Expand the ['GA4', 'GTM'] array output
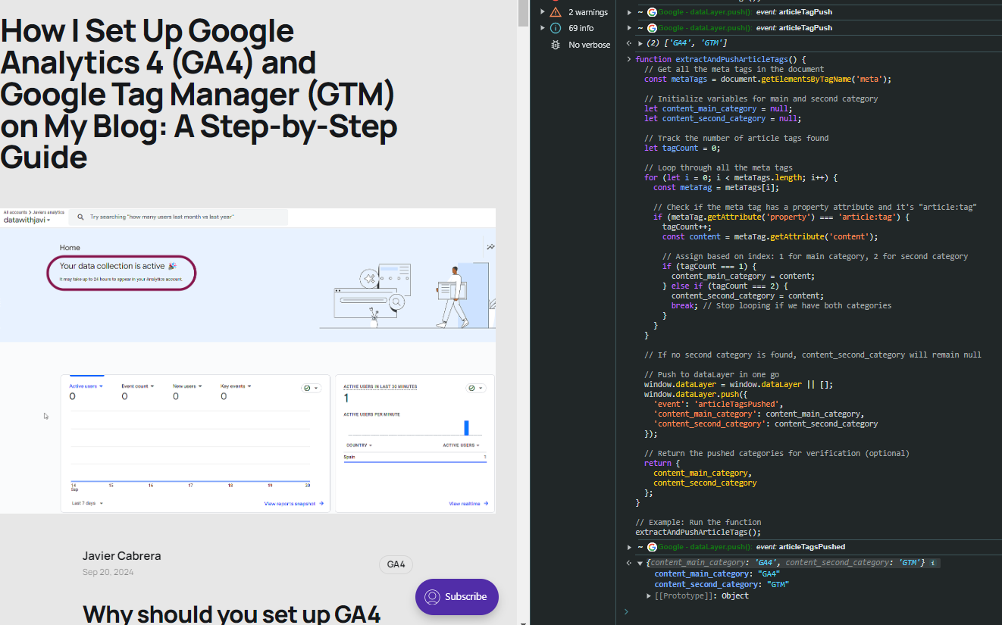This screenshot has height=625, width=1002. (640, 43)
